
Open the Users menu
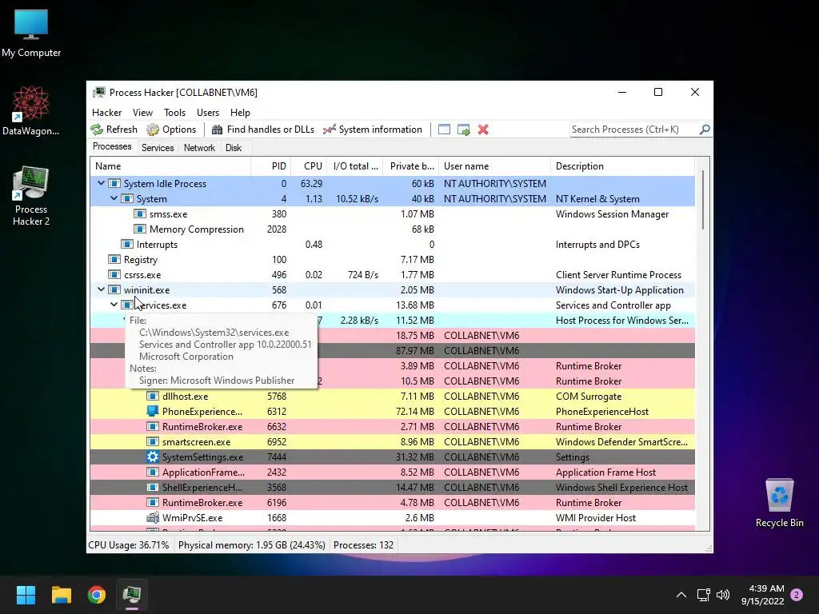[208, 112]
